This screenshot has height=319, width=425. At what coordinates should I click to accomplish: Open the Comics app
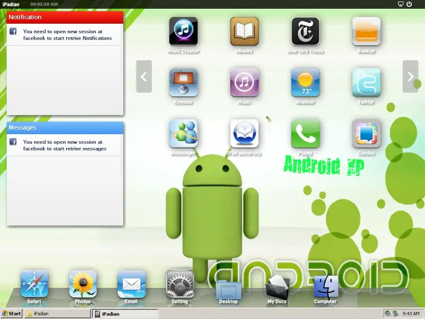pyautogui.click(x=366, y=133)
